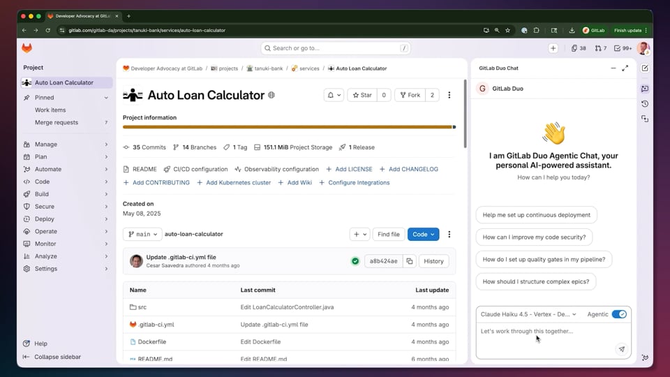This screenshot has height=377, width=670.
Task: Select Auto Loan Calculator in the sidebar
Action: pyautogui.click(x=66, y=82)
